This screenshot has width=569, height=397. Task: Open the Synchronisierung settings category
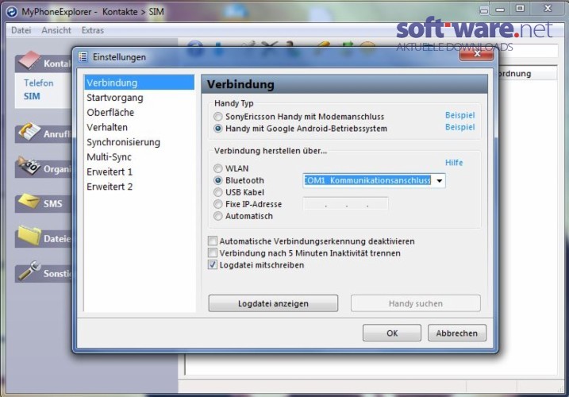coord(140,142)
